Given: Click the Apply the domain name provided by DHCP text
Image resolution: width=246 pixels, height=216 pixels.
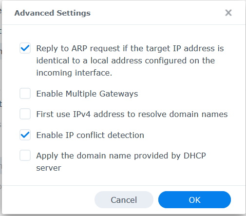Looking at the screenshot, I should [121, 156].
